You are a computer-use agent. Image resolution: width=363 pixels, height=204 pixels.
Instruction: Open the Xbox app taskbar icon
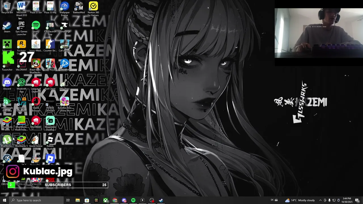[105, 200]
